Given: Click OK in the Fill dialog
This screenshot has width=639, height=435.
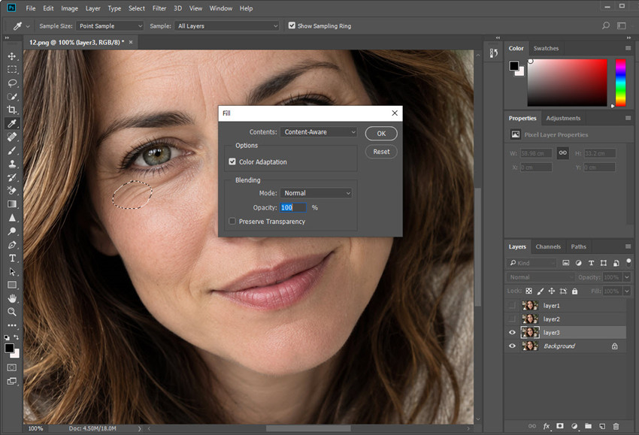Looking at the screenshot, I should point(381,133).
